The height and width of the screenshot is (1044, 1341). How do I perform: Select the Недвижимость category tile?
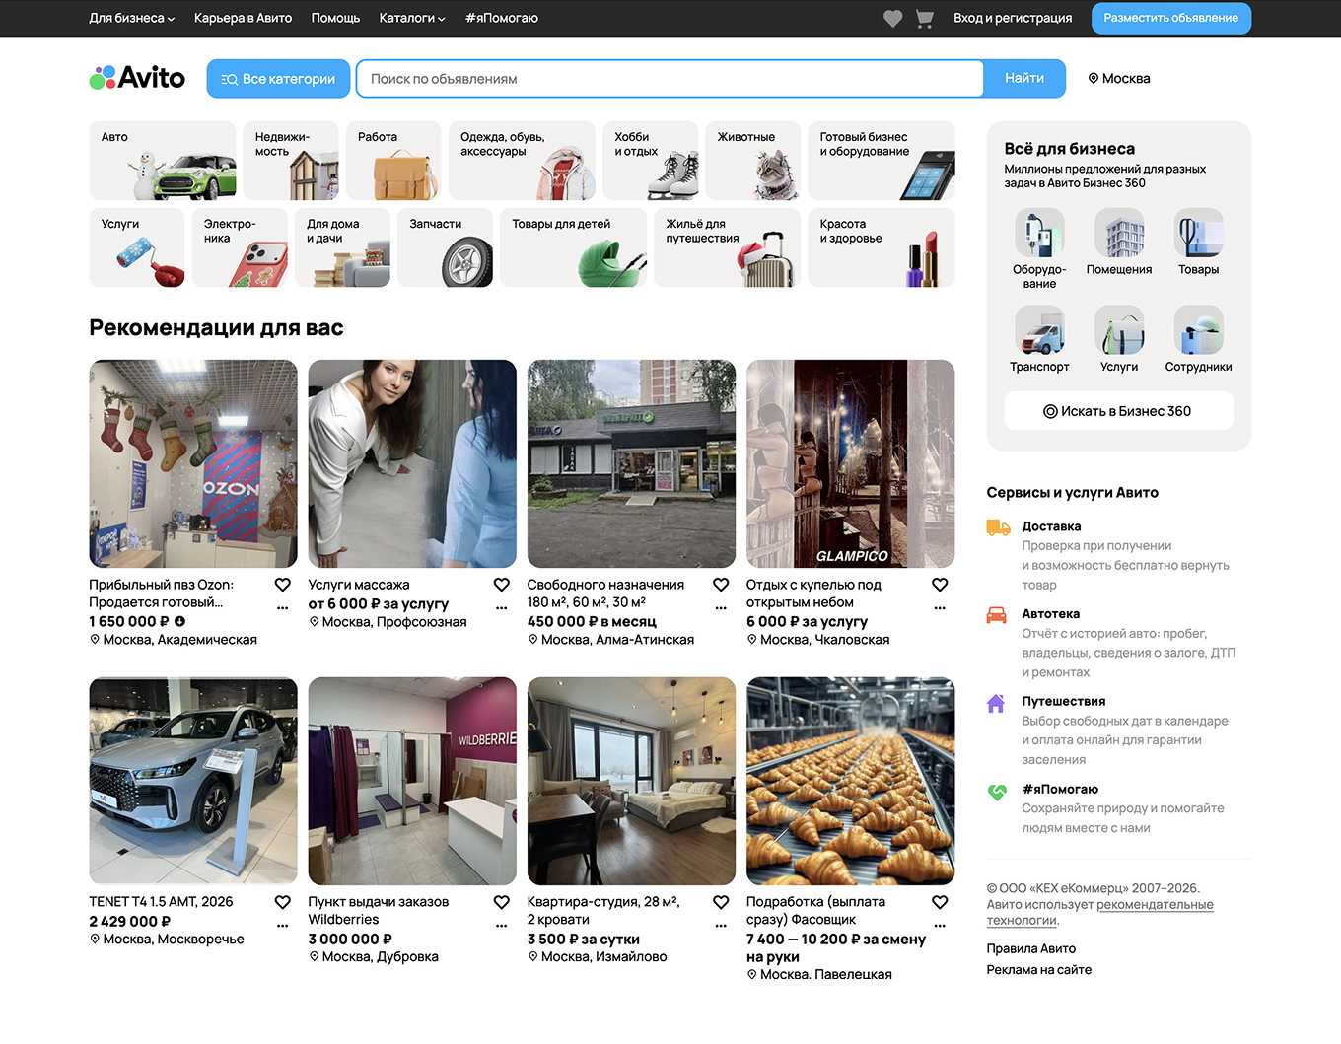pyautogui.click(x=291, y=161)
